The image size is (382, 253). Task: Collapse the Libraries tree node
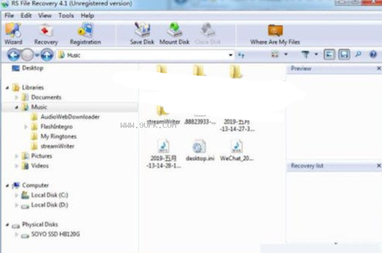point(7,88)
